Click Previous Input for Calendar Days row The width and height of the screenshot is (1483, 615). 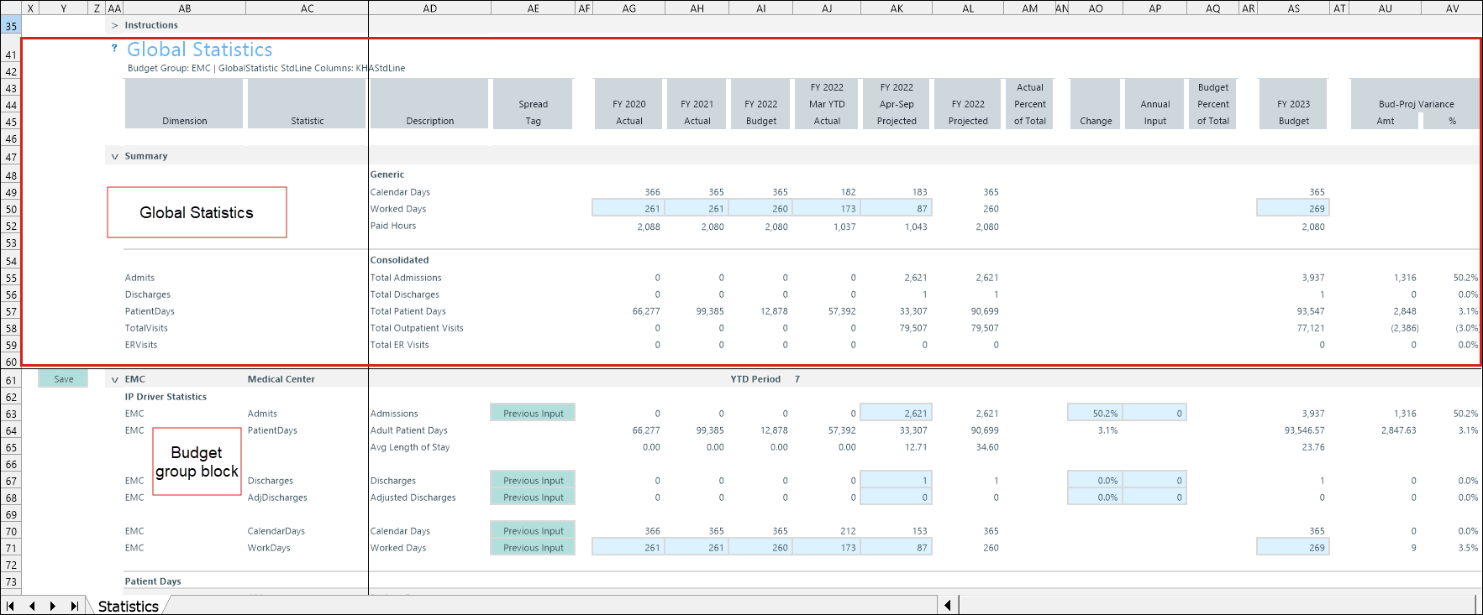(533, 530)
